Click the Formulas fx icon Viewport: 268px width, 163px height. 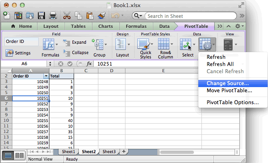[x=48, y=45]
